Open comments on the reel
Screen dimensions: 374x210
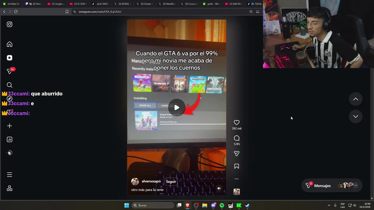click(x=237, y=138)
